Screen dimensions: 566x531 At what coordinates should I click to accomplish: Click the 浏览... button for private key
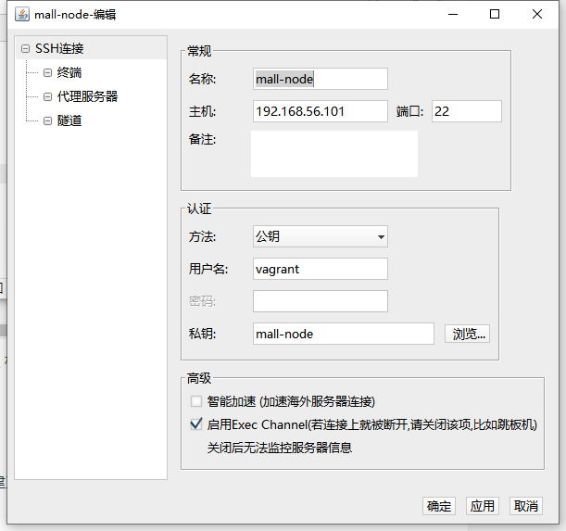click(x=467, y=334)
